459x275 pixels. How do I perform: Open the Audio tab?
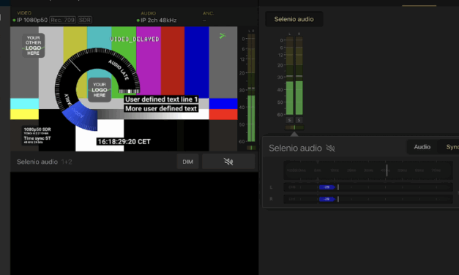click(422, 147)
